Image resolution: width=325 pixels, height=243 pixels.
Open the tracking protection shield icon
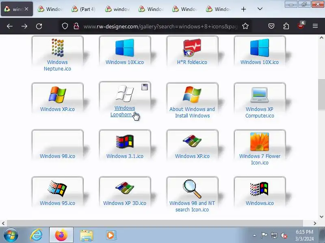click(x=65, y=26)
